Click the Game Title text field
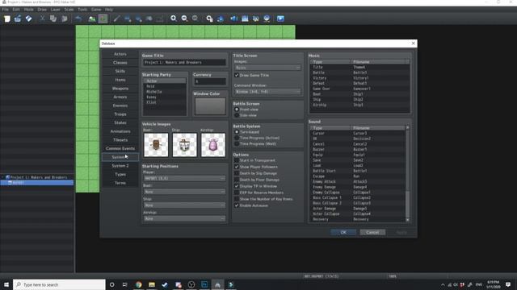517x290 pixels. (184, 63)
